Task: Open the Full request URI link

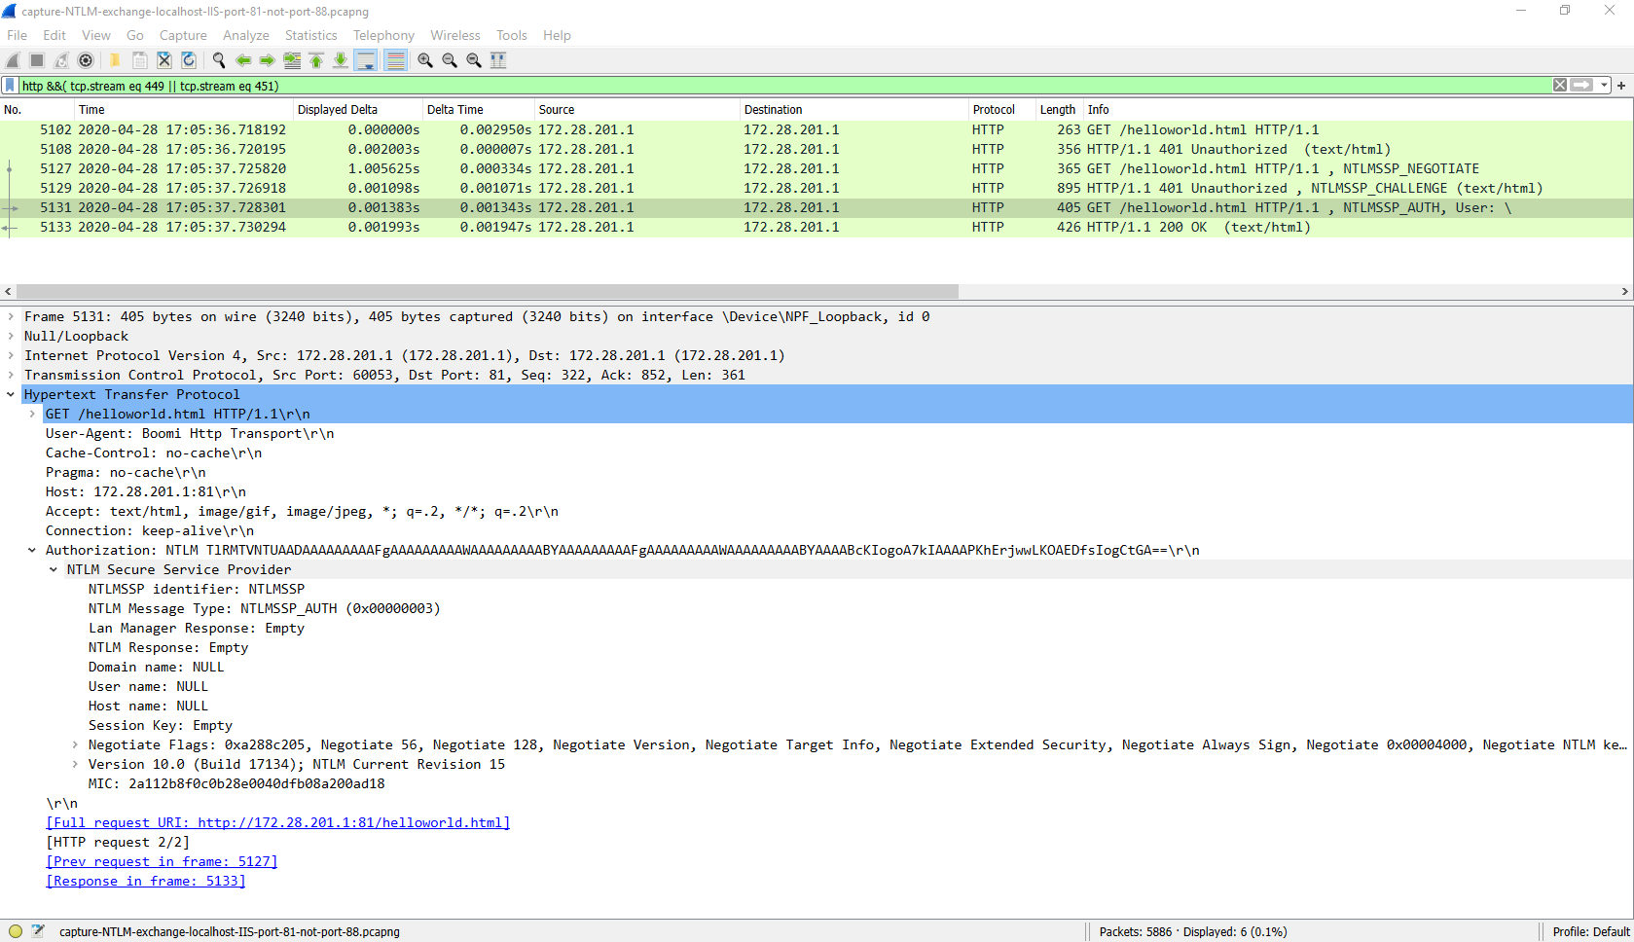Action: 278,822
